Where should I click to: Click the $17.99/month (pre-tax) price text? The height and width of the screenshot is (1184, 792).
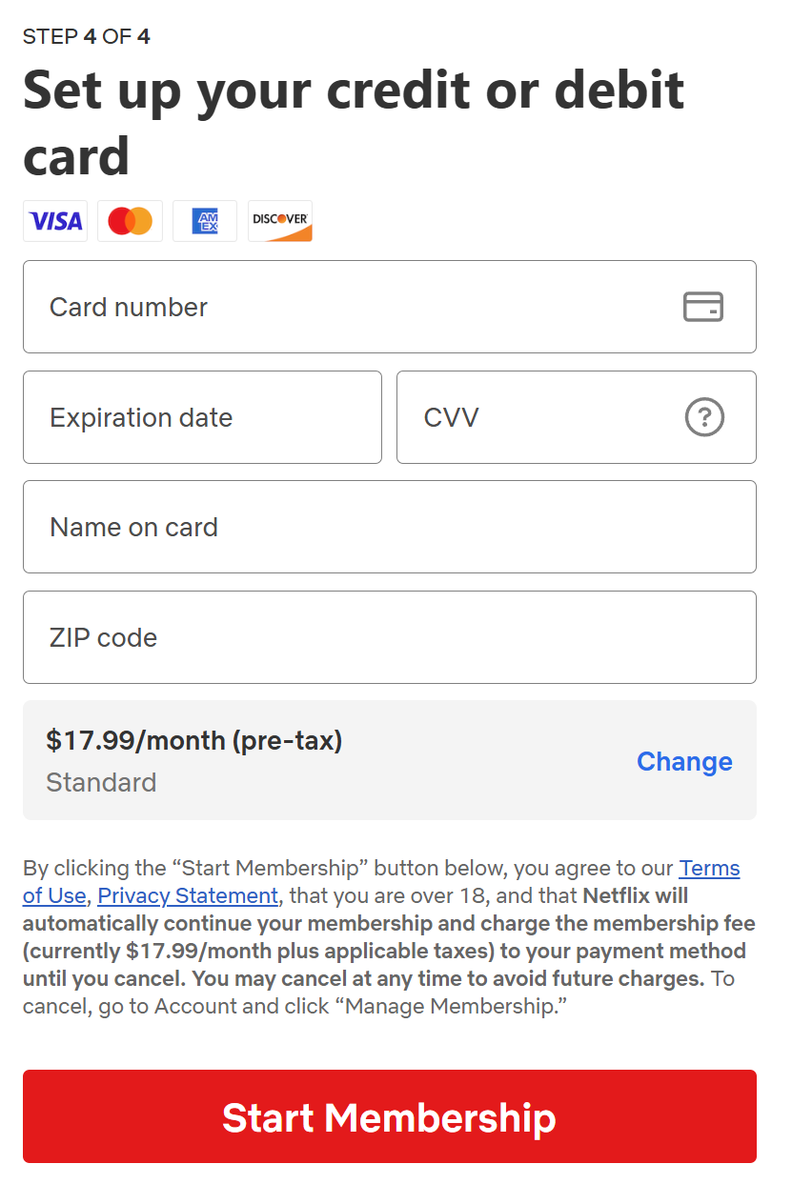[x=193, y=740]
